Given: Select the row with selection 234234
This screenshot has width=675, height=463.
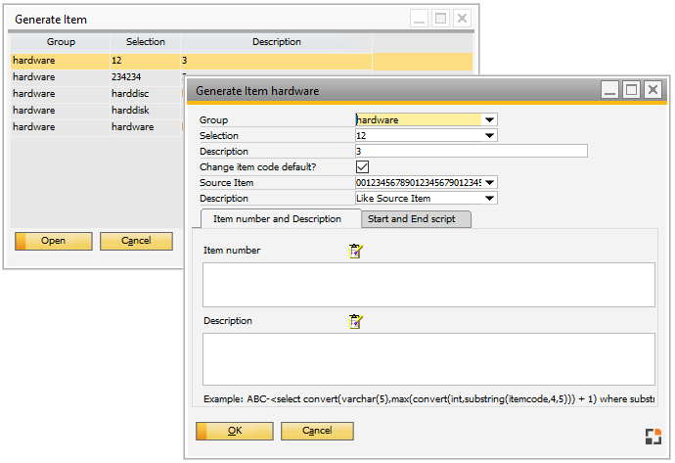Looking at the screenshot, I should [138, 77].
